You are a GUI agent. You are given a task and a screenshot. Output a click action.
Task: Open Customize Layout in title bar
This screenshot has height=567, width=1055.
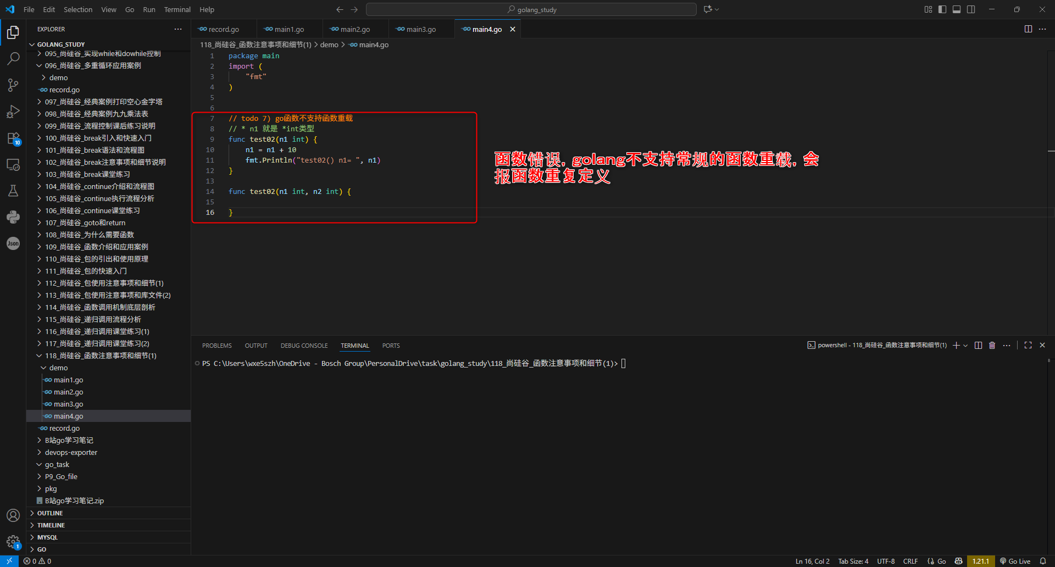coord(928,9)
